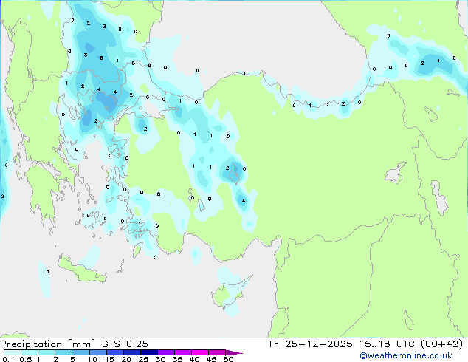
Task: Click the 20–25 mm legend color swatch
Action: point(131,352)
